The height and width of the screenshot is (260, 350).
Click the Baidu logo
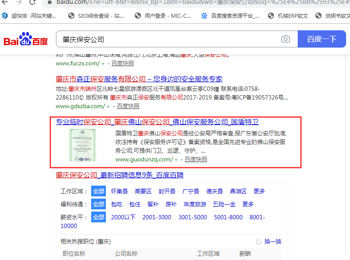pyautogui.click(x=26, y=39)
